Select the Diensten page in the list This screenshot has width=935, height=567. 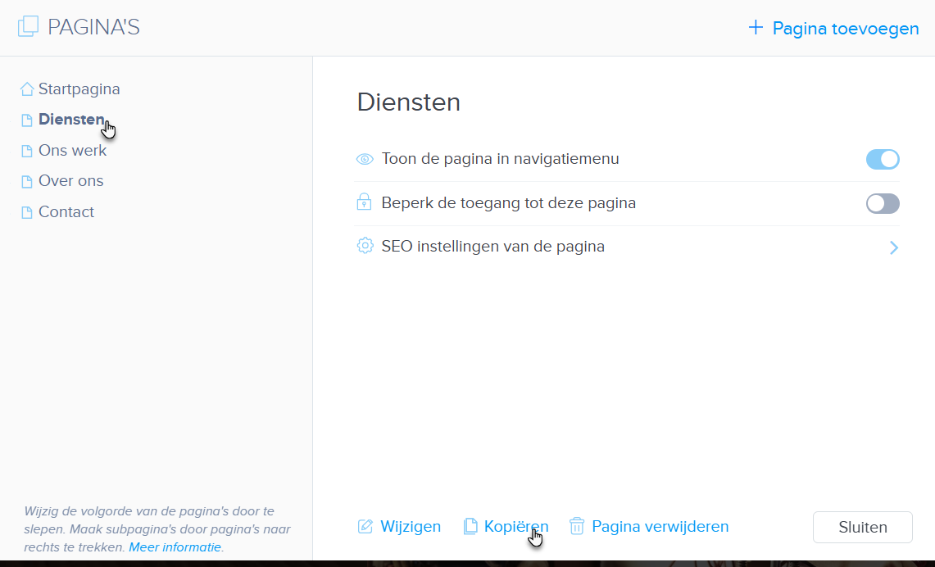[x=71, y=120]
